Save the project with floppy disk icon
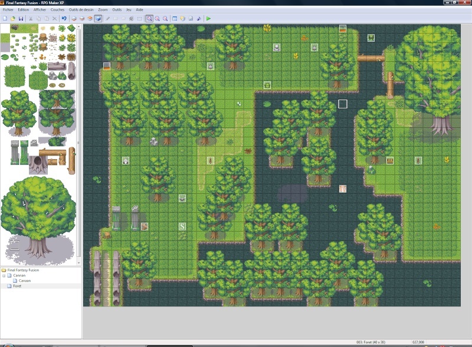The width and height of the screenshot is (472, 347). [21, 19]
